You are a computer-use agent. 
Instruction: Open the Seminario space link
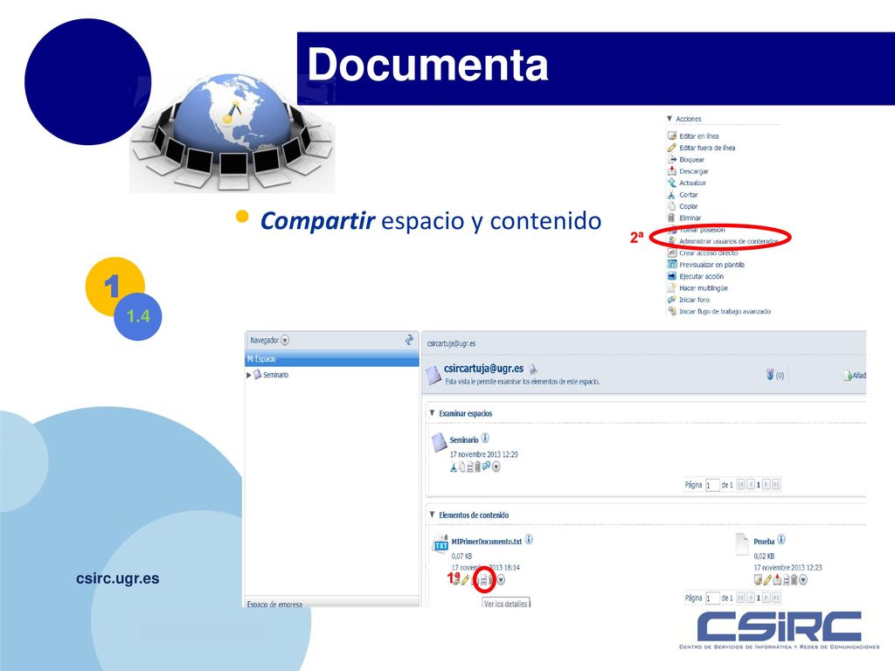(463, 440)
